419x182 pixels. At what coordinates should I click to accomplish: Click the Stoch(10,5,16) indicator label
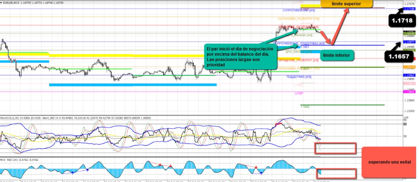[10, 118]
